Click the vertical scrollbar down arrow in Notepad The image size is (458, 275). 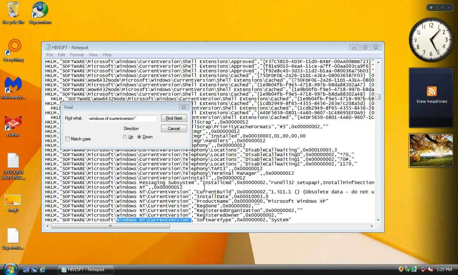[x=378, y=220]
